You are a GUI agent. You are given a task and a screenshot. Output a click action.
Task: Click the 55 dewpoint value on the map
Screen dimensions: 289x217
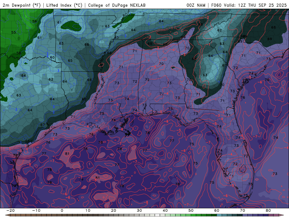(x=14, y=32)
